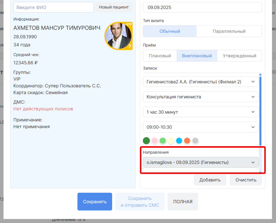Expand the Направления referral dropdown
Image resolution: width=276 pixels, height=223 pixels.
201,162
